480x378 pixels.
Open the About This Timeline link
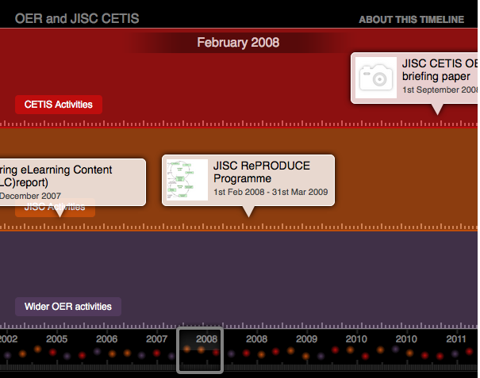(412, 20)
